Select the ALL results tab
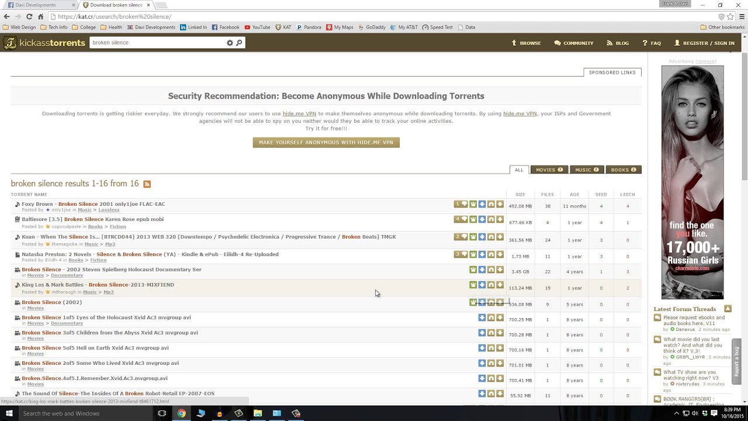 pos(519,170)
